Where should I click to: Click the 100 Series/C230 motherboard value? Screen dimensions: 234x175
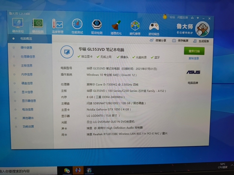[x=126, y=91]
